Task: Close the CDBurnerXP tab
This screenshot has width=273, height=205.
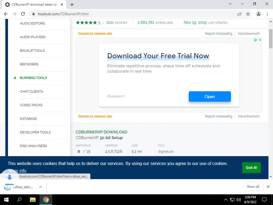Action: pyautogui.click(x=62, y=5)
